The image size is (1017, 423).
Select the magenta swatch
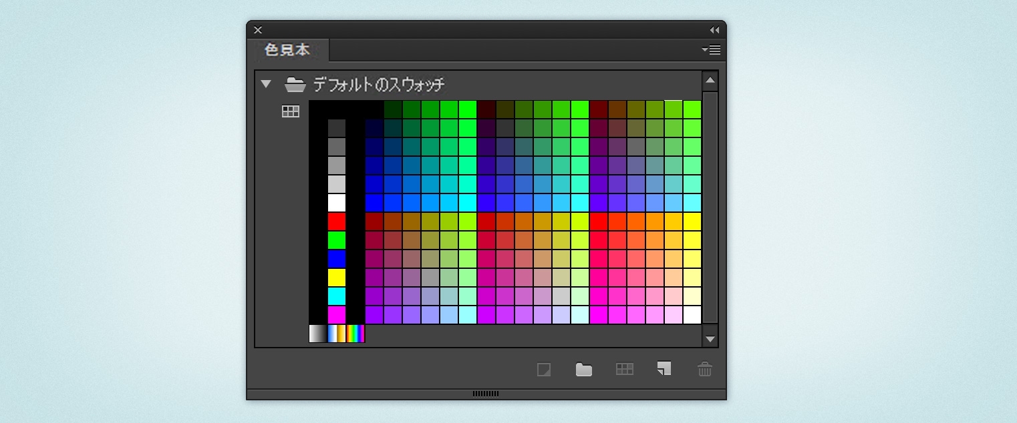337,313
